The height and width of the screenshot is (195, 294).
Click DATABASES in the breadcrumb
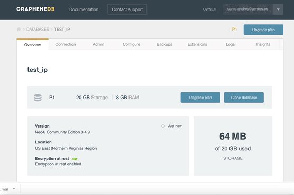point(38,30)
